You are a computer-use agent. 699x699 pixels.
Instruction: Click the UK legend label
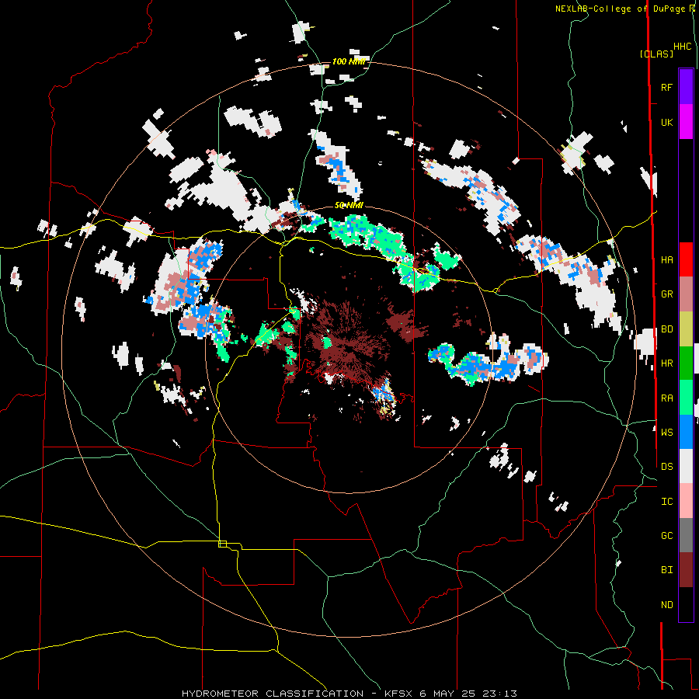[x=666, y=122]
